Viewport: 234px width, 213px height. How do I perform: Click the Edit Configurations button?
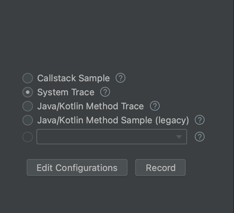click(77, 168)
